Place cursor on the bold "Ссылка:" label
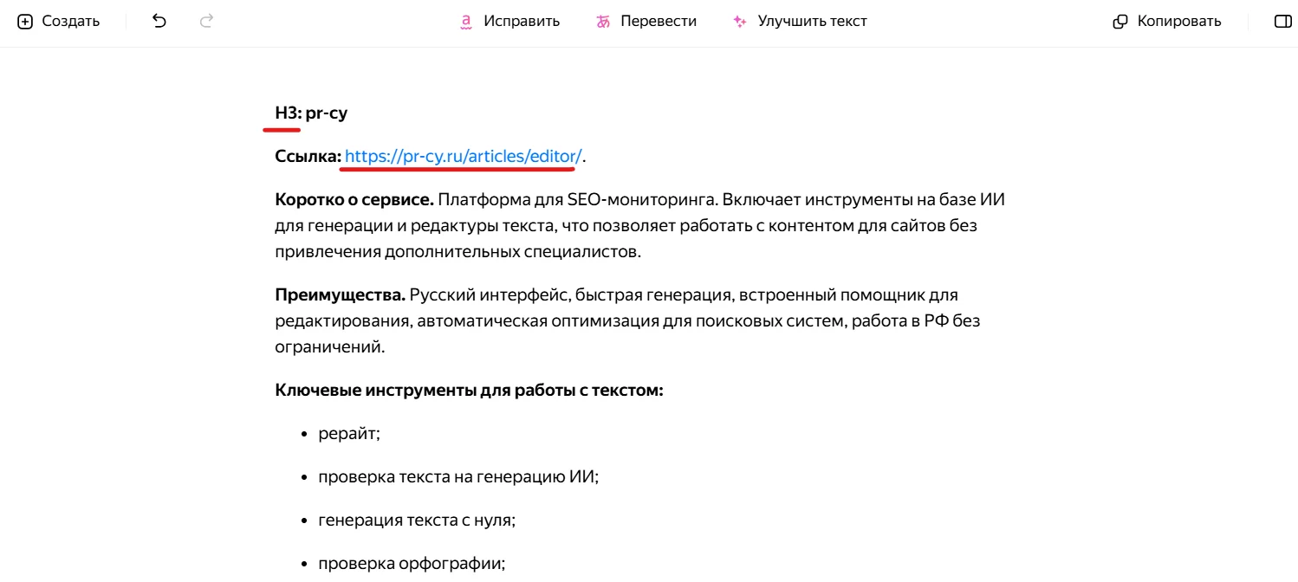This screenshot has height=582, width=1298. pos(308,156)
